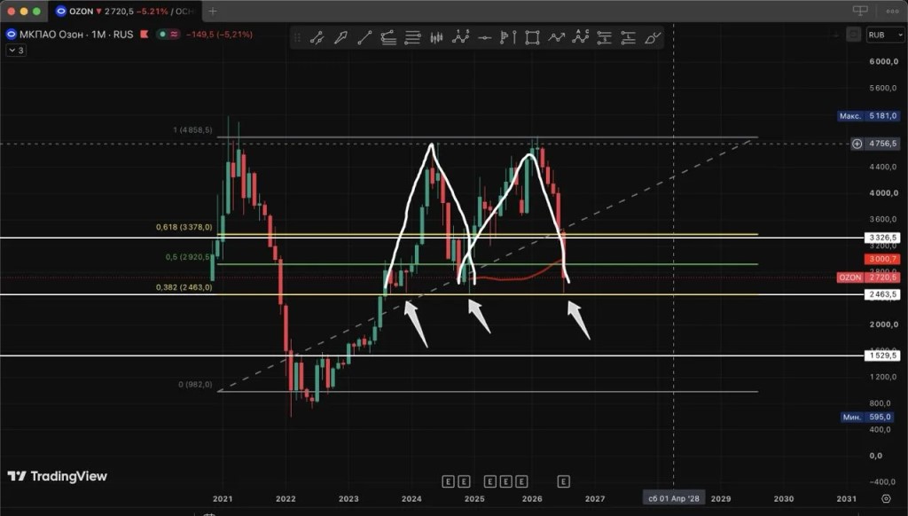Click the Ozon logo in chart legend

point(11,35)
